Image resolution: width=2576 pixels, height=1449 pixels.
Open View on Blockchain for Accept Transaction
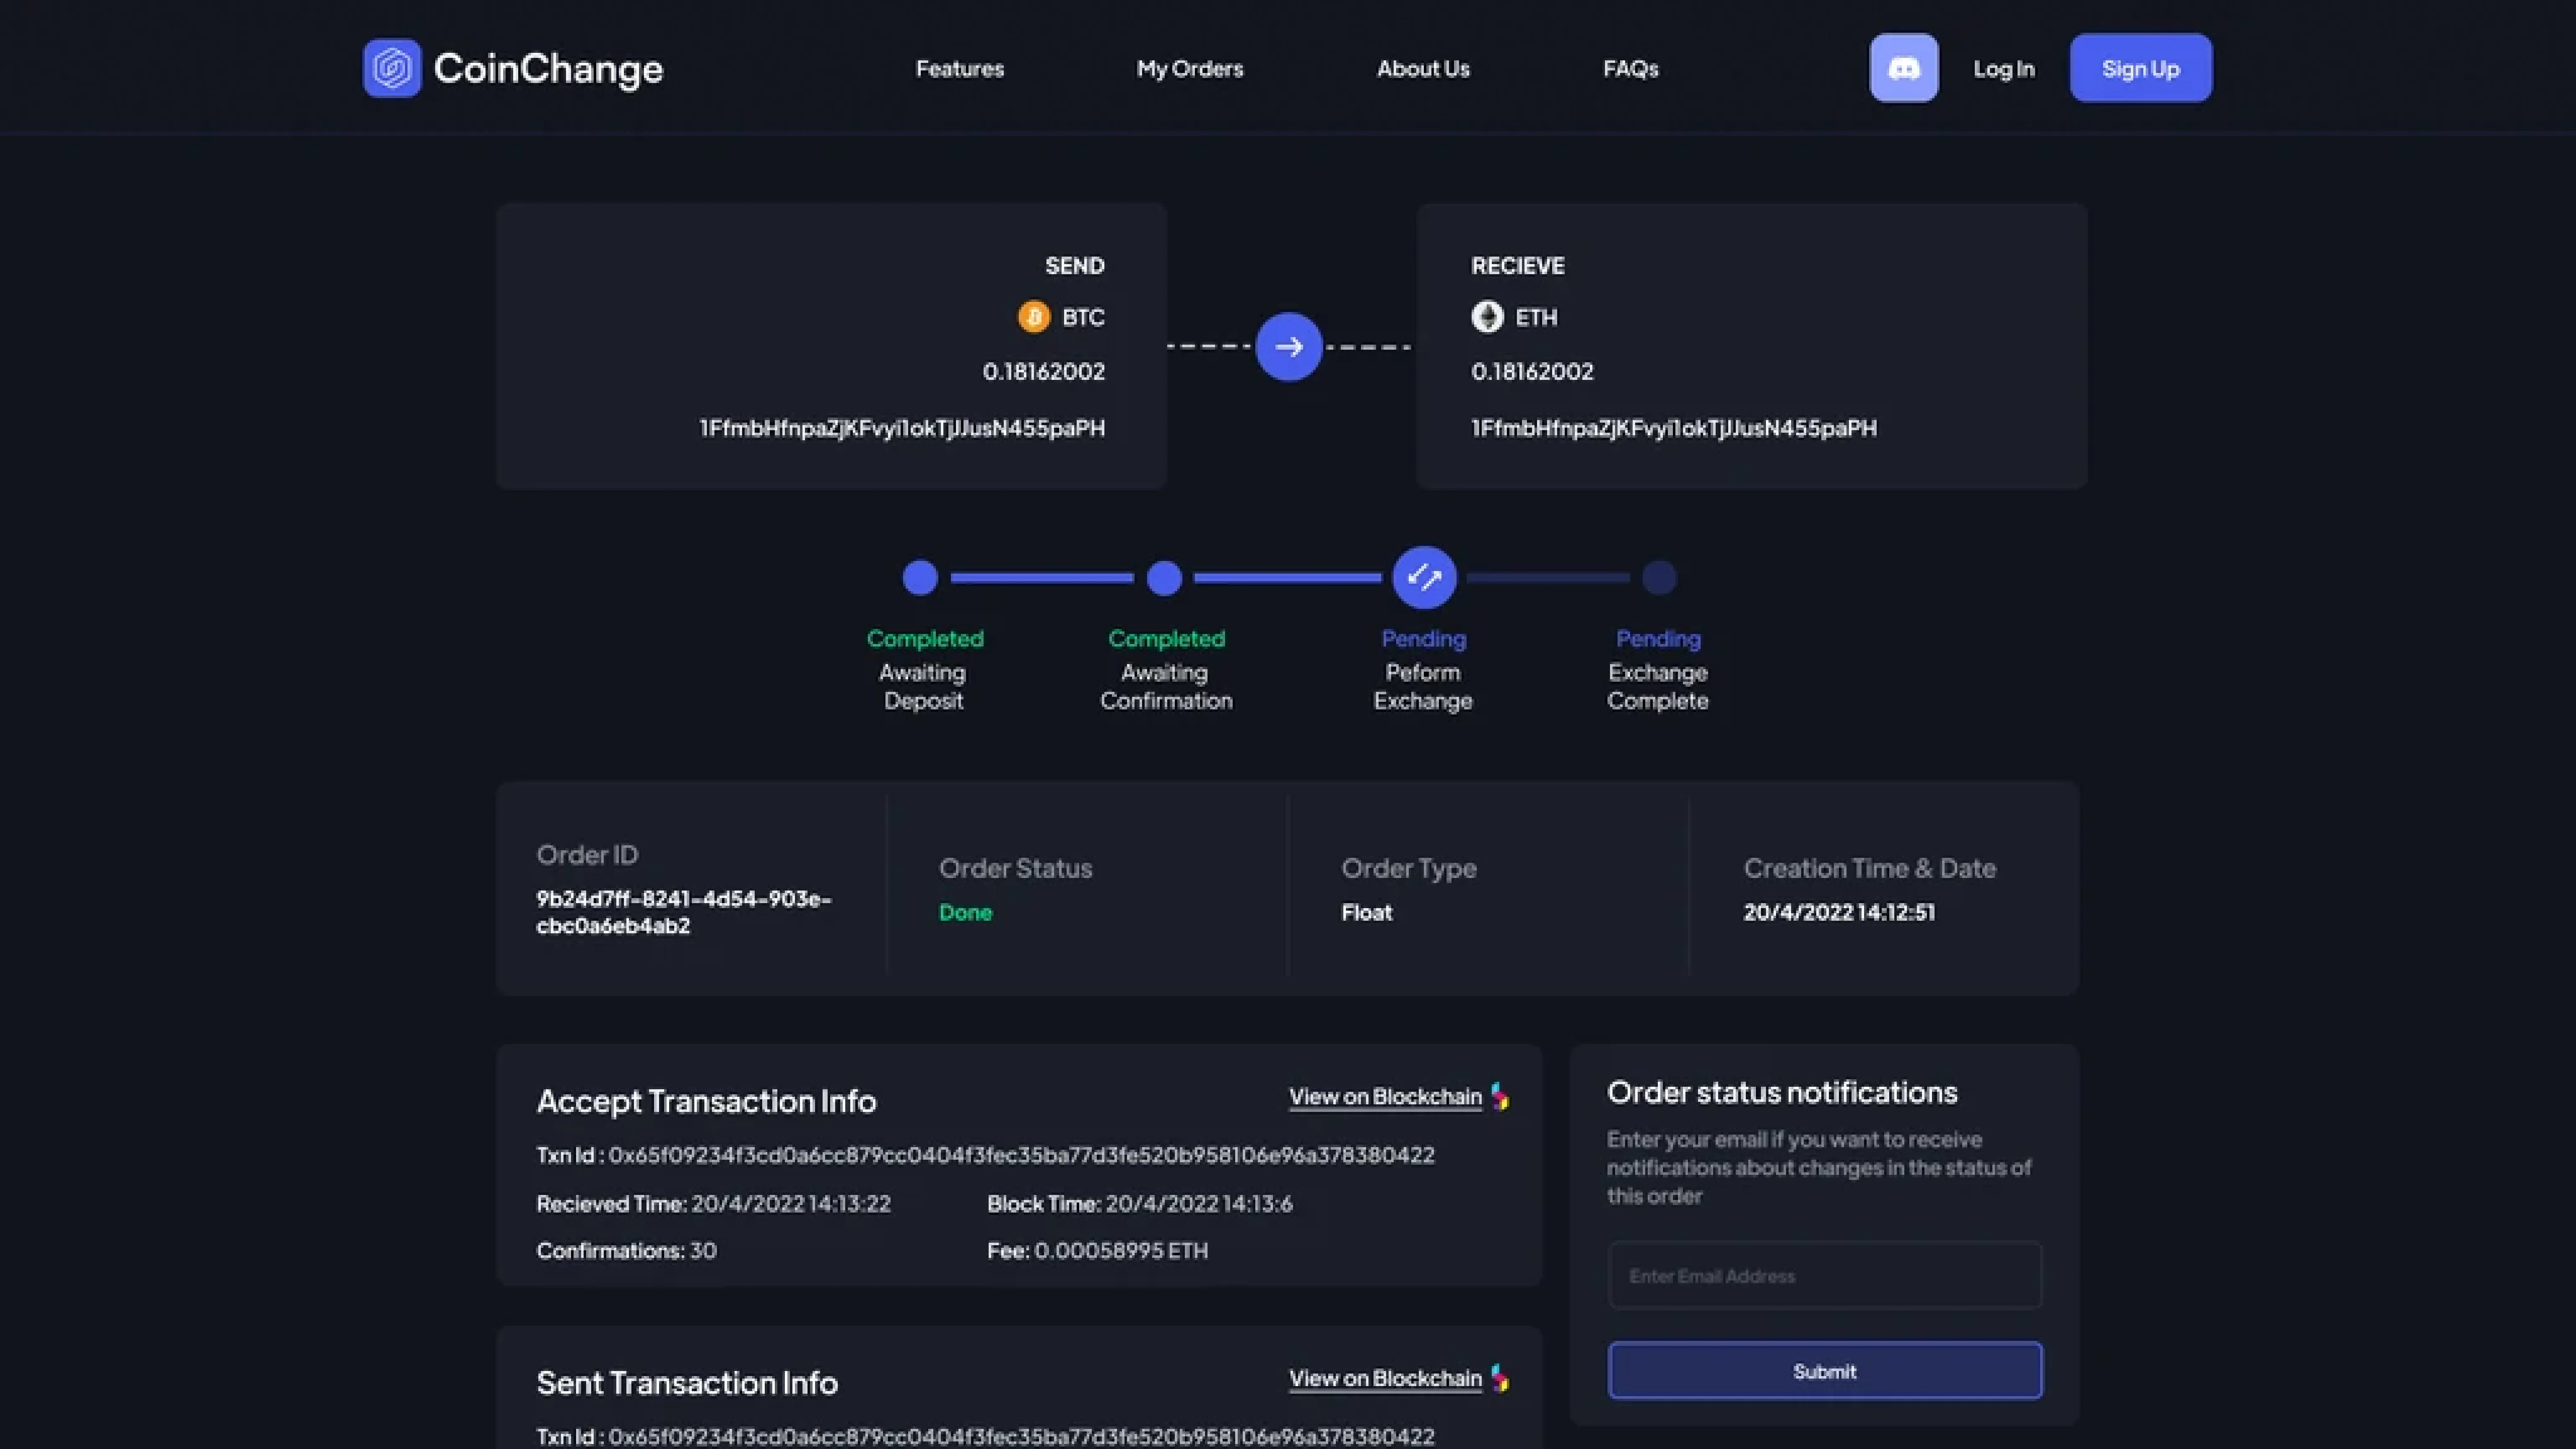tap(1384, 1097)
